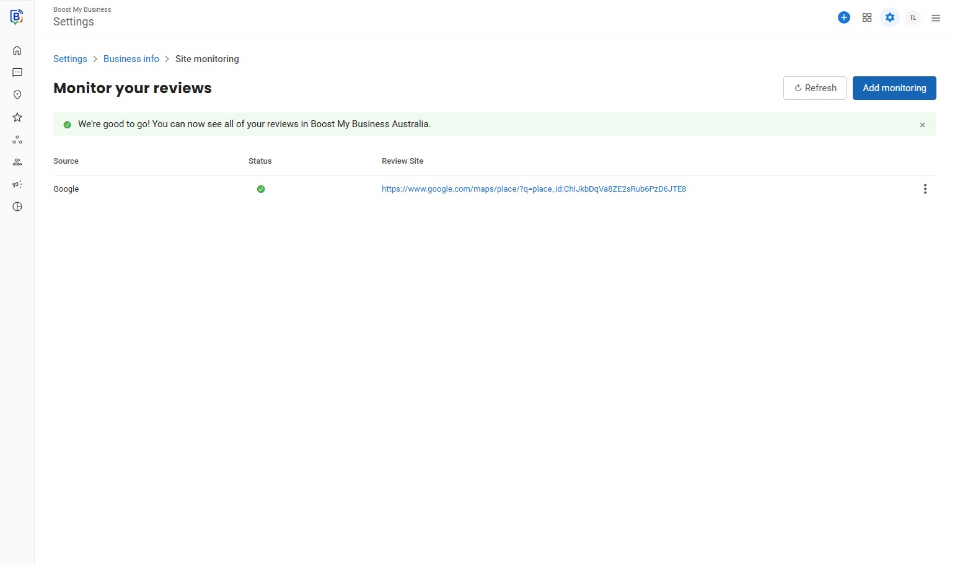Open the TL user avatar menu
Viewport: 955px width, 565px height.
click(x=912, y=17)
